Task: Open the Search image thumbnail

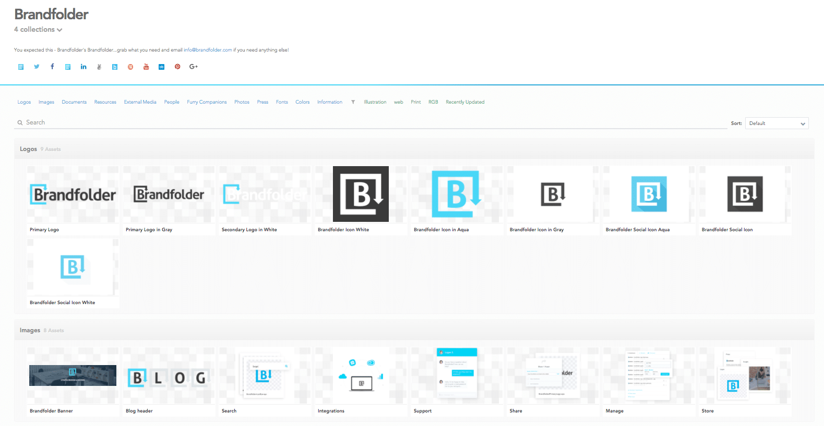Action: point(265,375)
